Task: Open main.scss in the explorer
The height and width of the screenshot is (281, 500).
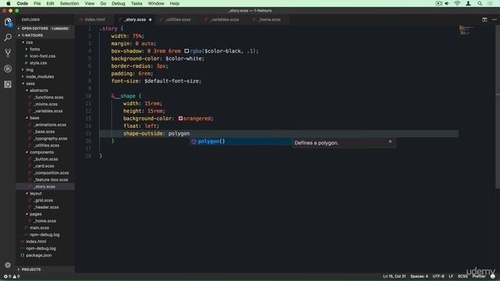Action: pyautogui.click(x=39, y=228)
